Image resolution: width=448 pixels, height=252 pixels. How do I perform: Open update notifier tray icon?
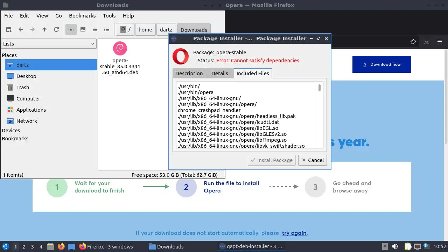coord(427,247)
